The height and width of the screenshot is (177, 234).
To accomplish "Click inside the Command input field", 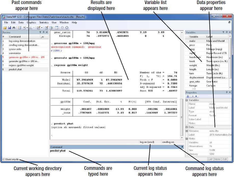I will click(117, 153).
